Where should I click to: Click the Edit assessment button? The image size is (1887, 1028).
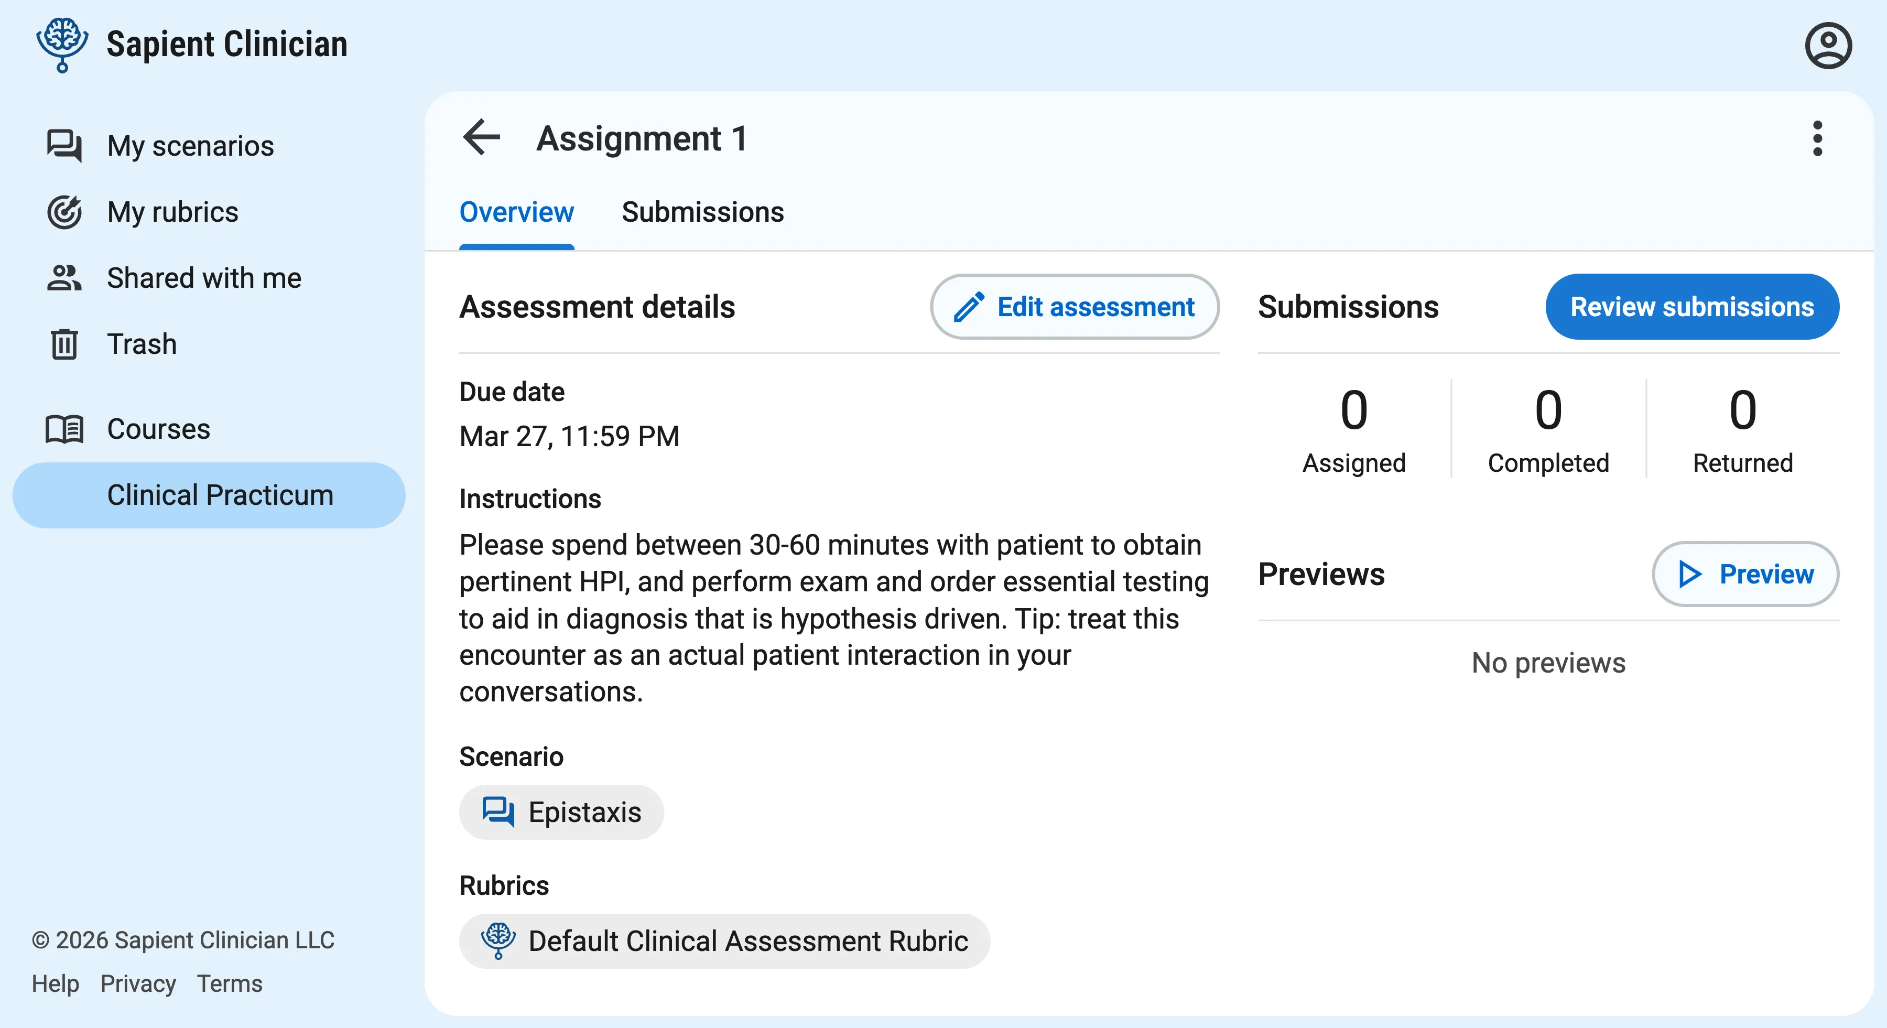1075,306
